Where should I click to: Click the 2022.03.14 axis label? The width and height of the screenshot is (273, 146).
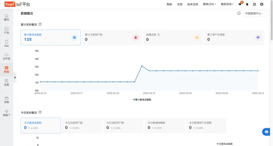(x=258, y=93)
